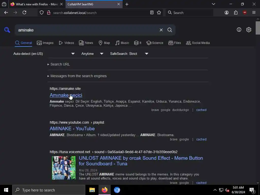260x195 pixels.
Task: Select the Social Media search category
Action: [x=198, y=43]
